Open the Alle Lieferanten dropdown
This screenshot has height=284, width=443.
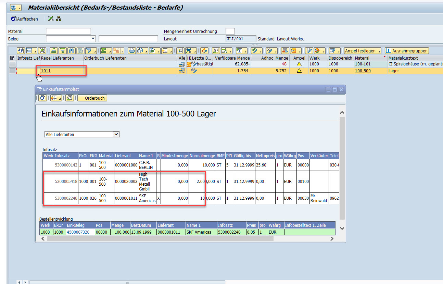coord(116,134)
